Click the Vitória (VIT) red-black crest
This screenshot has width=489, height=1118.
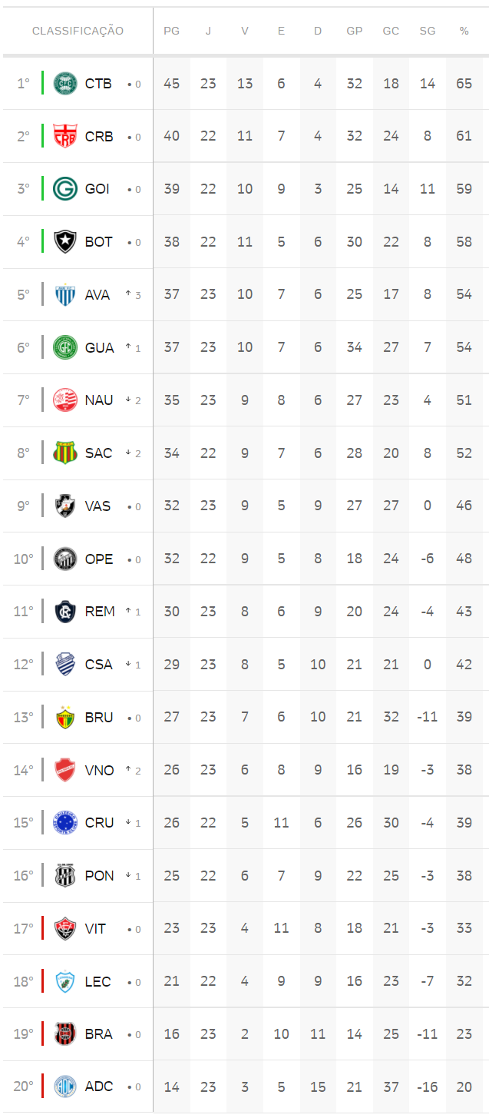coord(65,928)
